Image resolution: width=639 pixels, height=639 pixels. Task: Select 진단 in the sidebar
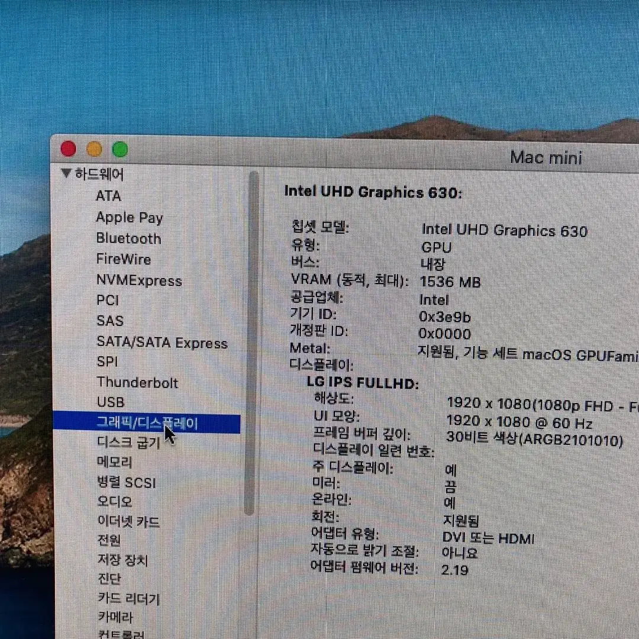[109, 579]
